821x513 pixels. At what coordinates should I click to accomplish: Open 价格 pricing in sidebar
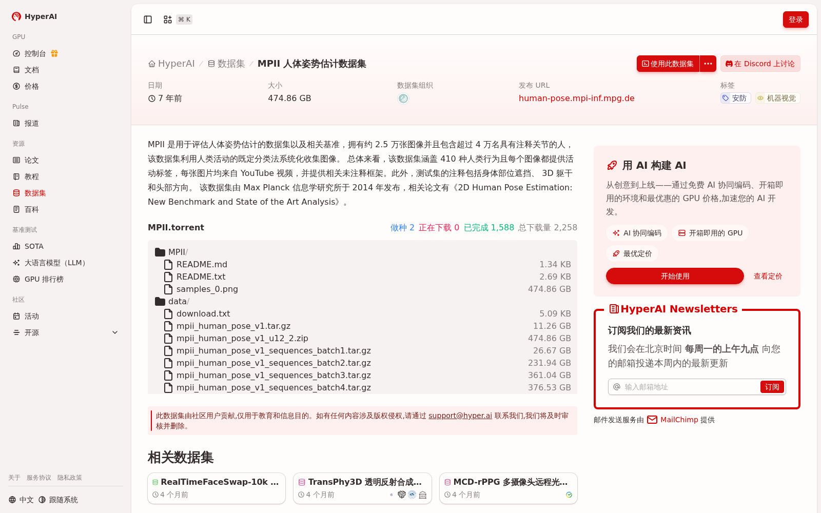31,86
